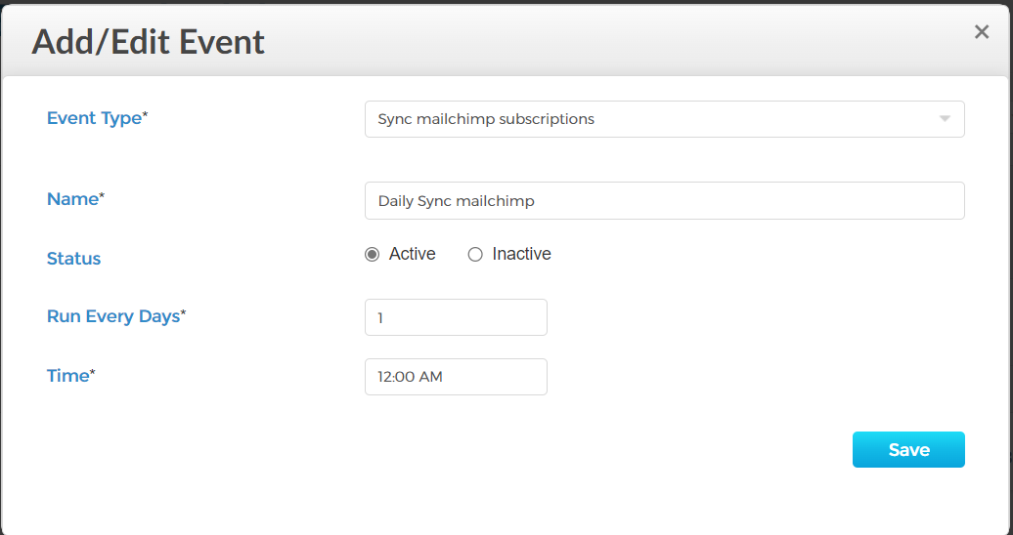Click the required asterisk beside Event Type
The image size is (1013, 535).
146,116
